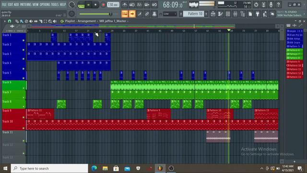Select the slip tool in playlist toolbar
This screenshot has width=307, height=173.
[x=36, y=21]
